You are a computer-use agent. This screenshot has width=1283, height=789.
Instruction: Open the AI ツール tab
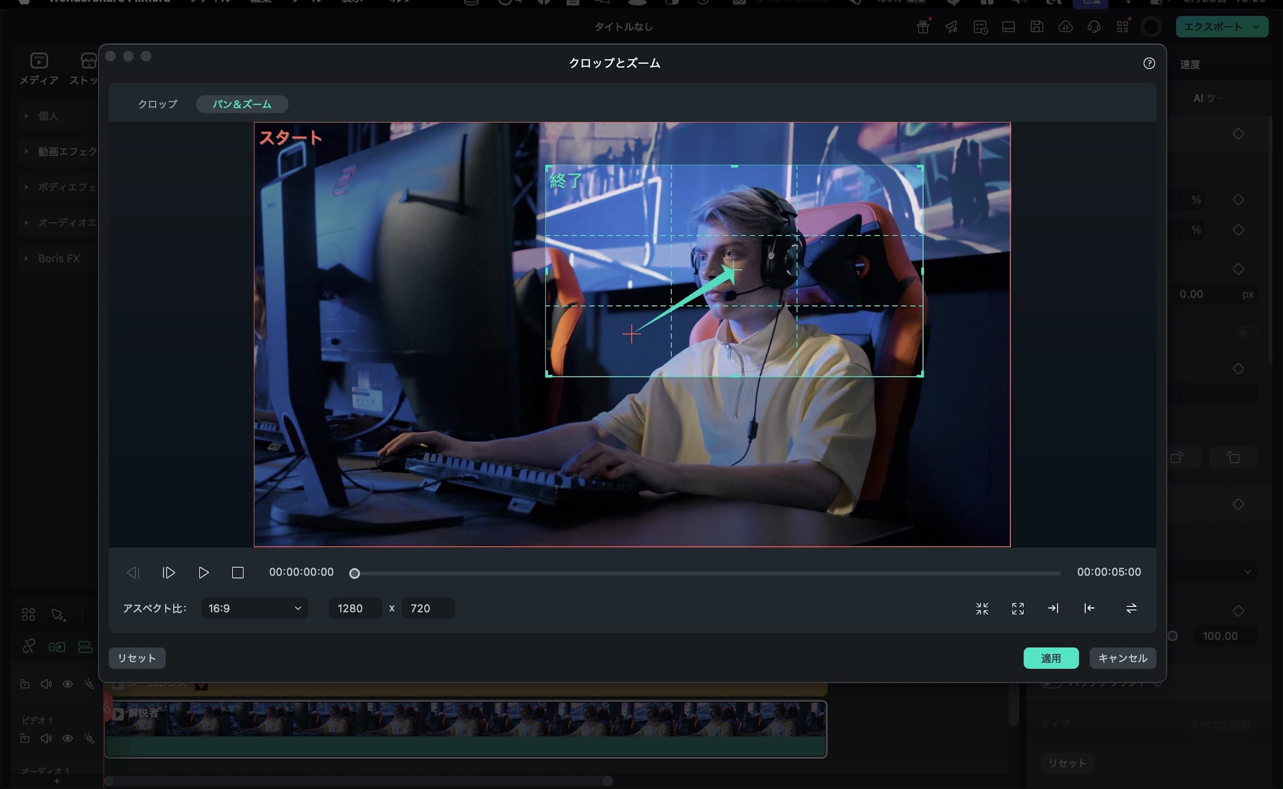click(x=1208, y=98)
